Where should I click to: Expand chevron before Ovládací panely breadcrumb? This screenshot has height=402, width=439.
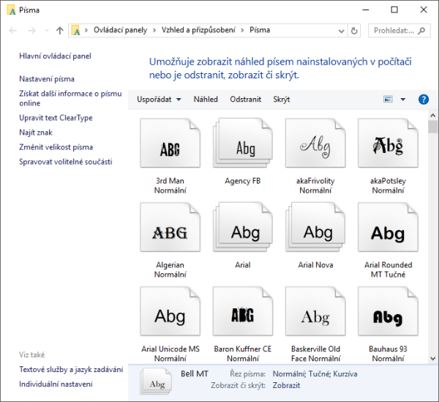coord(86,30)
